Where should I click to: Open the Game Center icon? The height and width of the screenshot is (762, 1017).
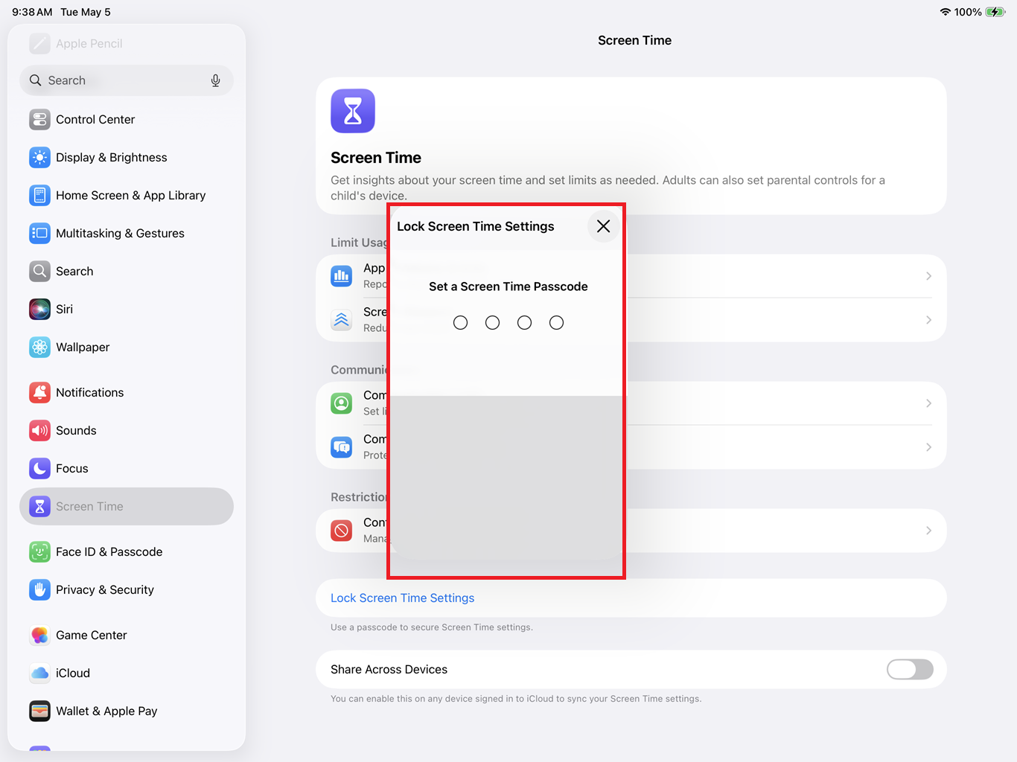[39, 635]
